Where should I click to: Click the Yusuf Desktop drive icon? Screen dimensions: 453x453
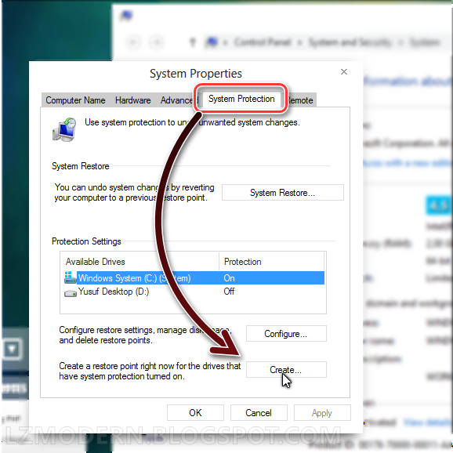tap(71, 293)
